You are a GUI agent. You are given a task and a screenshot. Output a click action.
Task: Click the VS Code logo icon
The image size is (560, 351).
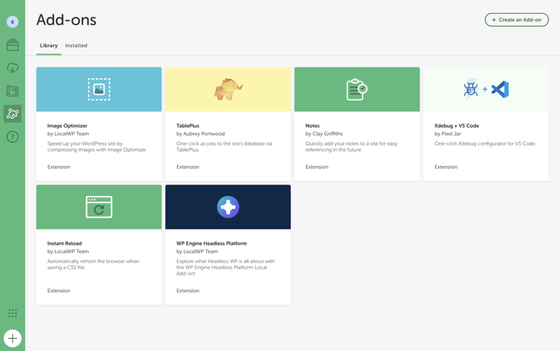[x=500, y=89]
